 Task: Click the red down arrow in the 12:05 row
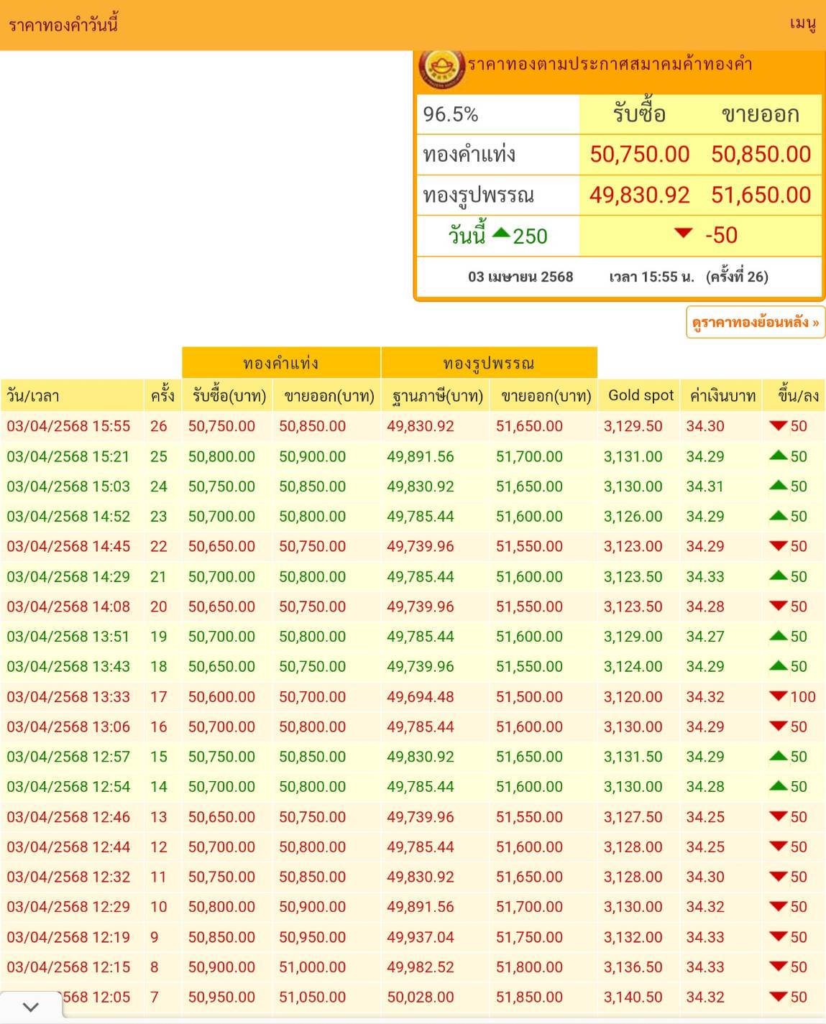(x=778, y=997)
